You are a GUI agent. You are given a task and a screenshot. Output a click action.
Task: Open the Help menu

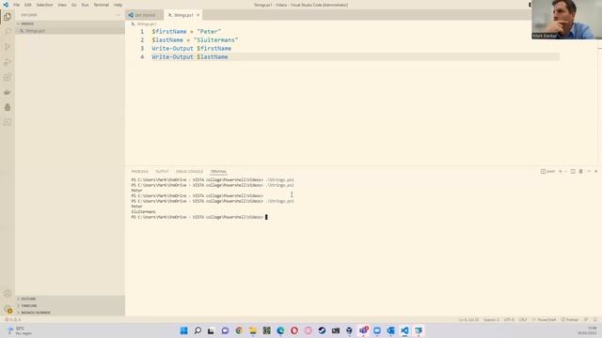(x=118, y=5)
